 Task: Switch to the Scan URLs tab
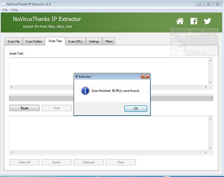point(76,41)
